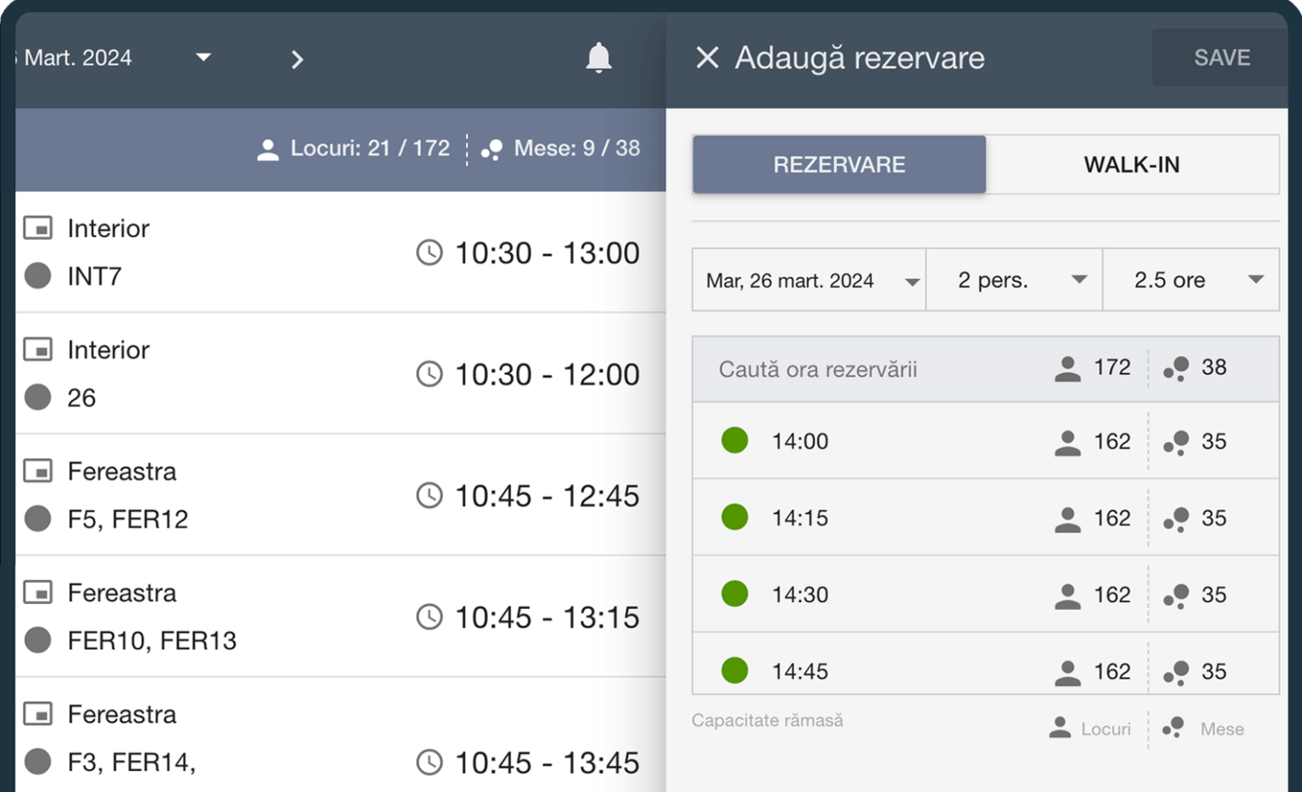Screen dimensions: 1302x792
Task: Open the Mar, 26 mart. 2024 date picker
Action: (x=809, y=280)
